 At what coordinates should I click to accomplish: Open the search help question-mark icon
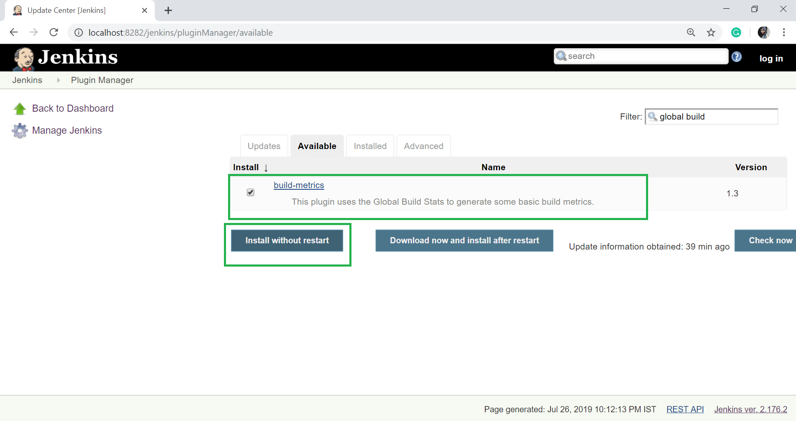[x=737, y=57]
